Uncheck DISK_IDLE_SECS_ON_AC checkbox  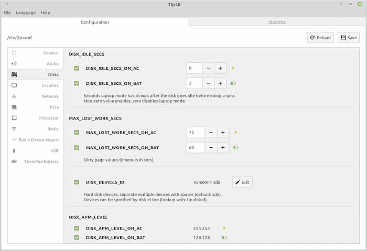[x=77, y=68]
